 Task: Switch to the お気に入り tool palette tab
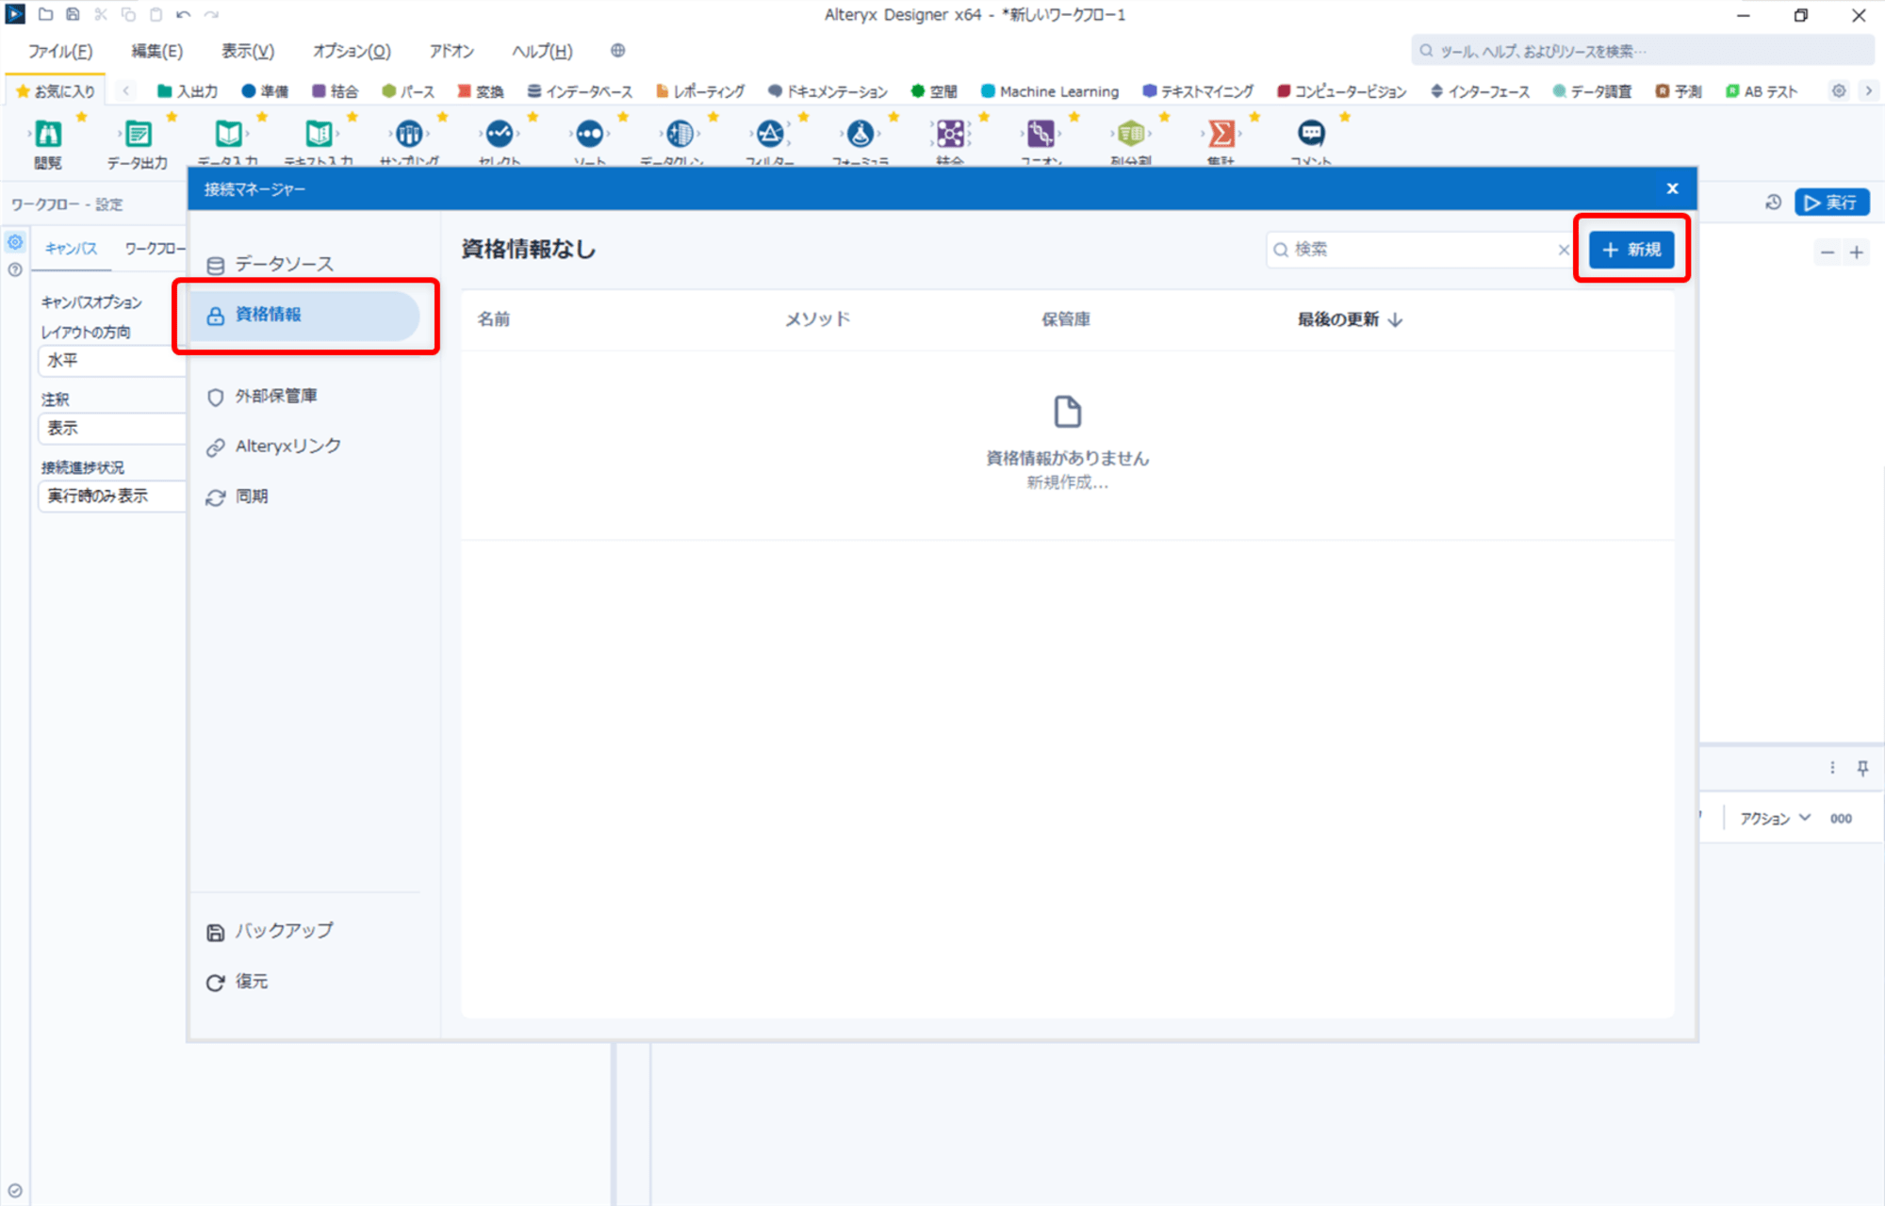(56, 91)
